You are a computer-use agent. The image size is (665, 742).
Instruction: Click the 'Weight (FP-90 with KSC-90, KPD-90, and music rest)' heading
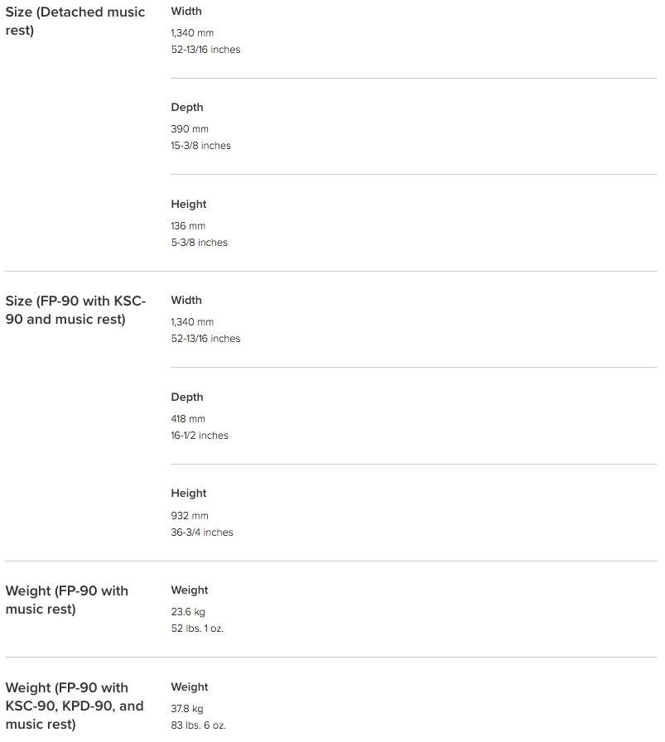tap(75, 706)
